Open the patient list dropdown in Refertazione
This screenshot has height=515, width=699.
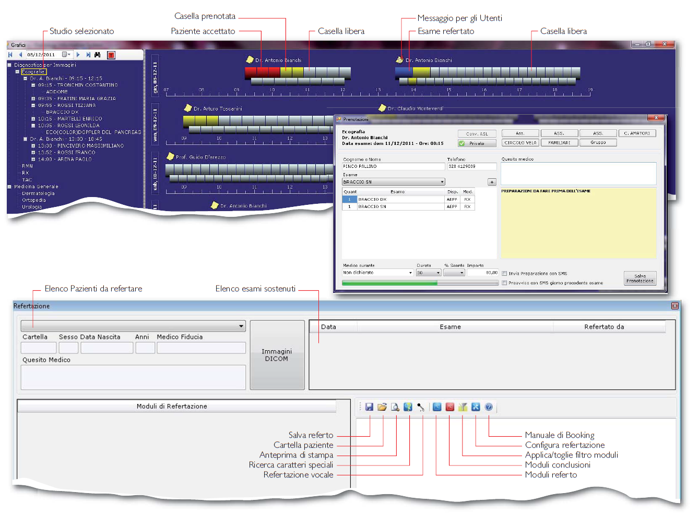pos(133,326)
